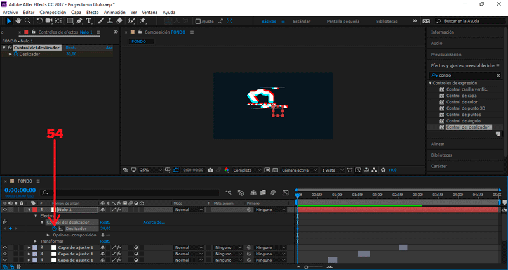Viewport: 508px width, 270px height.
Task: Open the Completa resolution dropdown
Action: (x=247, y=170)
